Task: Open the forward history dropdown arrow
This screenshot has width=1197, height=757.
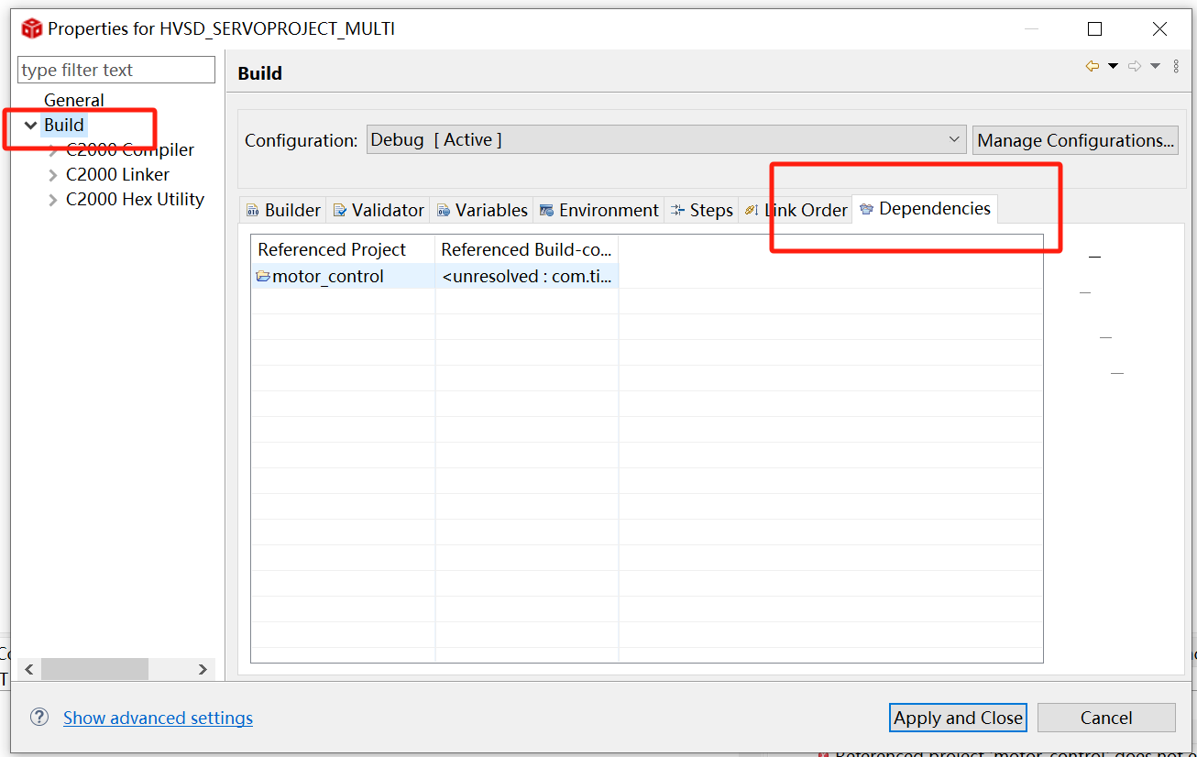Action: pyautogui.click(x=1155, y=66)
